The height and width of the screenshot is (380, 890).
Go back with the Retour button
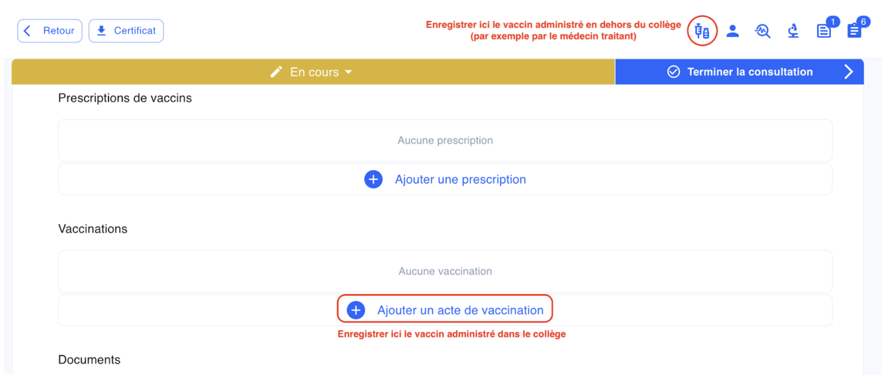(x=50, y=31)
